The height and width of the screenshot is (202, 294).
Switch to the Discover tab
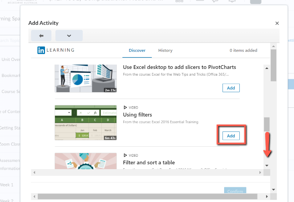click(x=137, y=50)
